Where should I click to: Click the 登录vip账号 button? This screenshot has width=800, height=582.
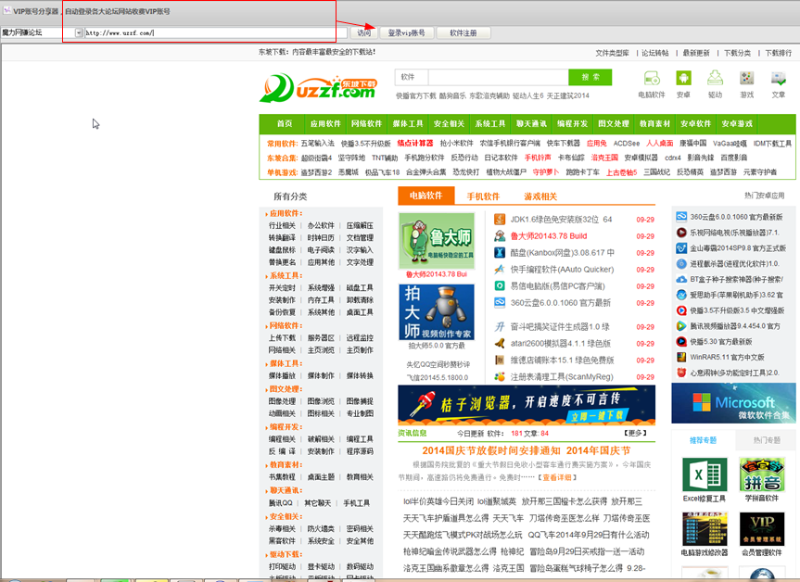(407, 32)
